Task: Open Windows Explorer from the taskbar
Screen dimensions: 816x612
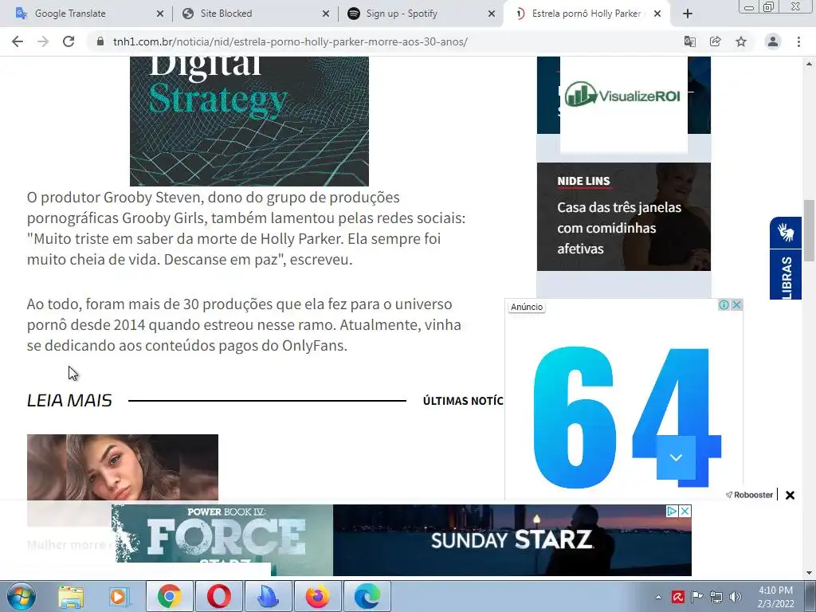Action: click(x=71, y=596)
